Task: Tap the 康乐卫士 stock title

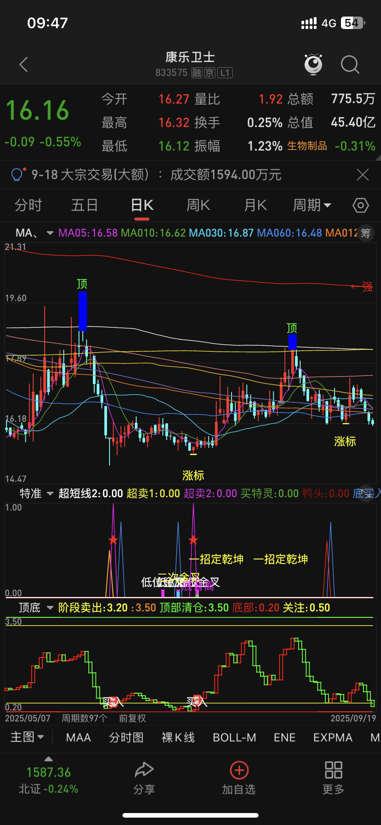Action: click(190, 57)
